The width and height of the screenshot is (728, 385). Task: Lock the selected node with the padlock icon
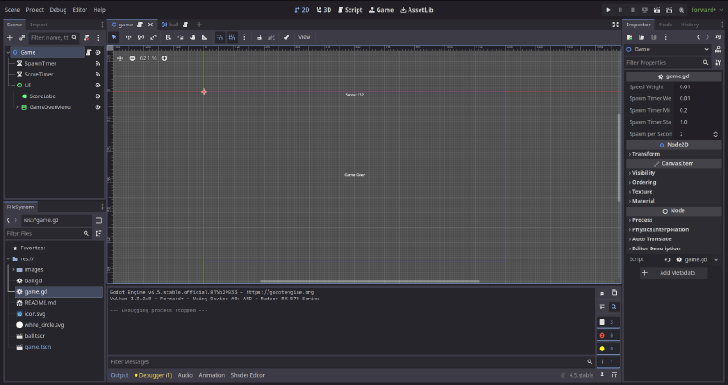tap(259, 37)
